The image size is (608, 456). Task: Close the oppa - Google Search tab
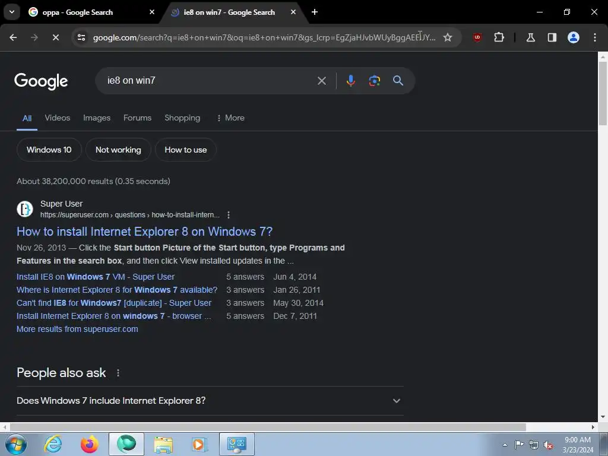tap(152, 12)
